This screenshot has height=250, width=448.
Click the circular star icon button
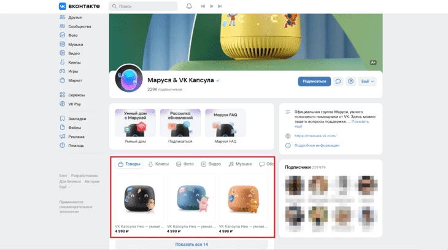pyautogui.click(x=350, y=81)
